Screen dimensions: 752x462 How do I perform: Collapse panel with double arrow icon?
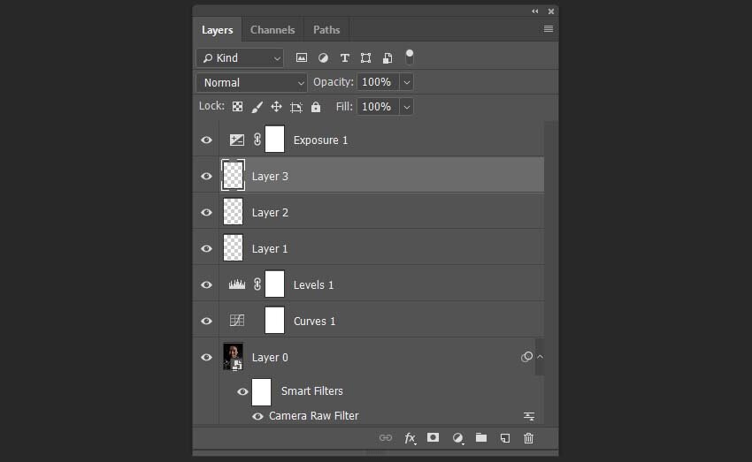(x=535, y=11)
